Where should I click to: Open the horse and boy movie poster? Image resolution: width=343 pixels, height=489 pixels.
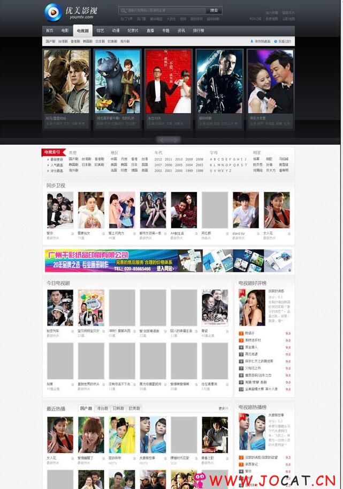tap(66, 81)
